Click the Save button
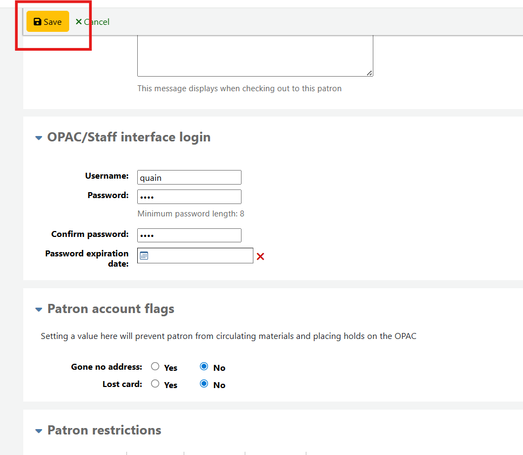Viewport: 523px width, 455px height. click(x=48, y=22)
